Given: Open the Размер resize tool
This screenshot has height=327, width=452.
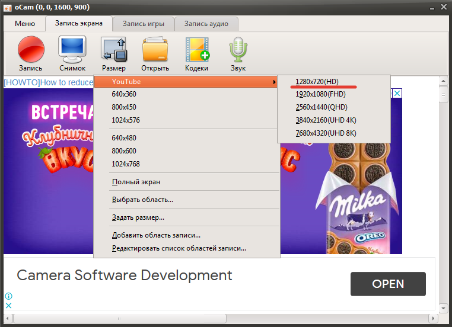Looking at the screenshot, I should click(x=114, y=53).
